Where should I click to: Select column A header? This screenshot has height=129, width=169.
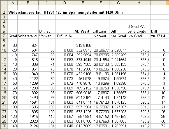tap(13, 3)
